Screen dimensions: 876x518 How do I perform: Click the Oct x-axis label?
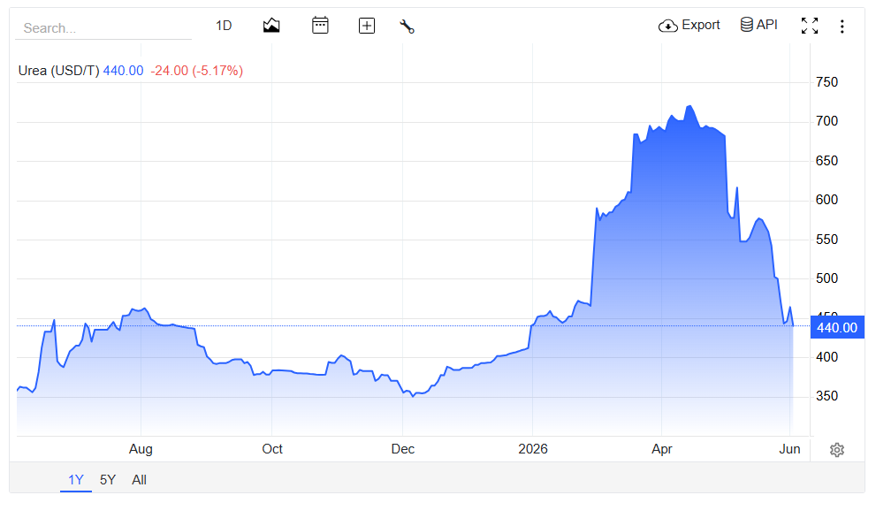click(272, 449)
